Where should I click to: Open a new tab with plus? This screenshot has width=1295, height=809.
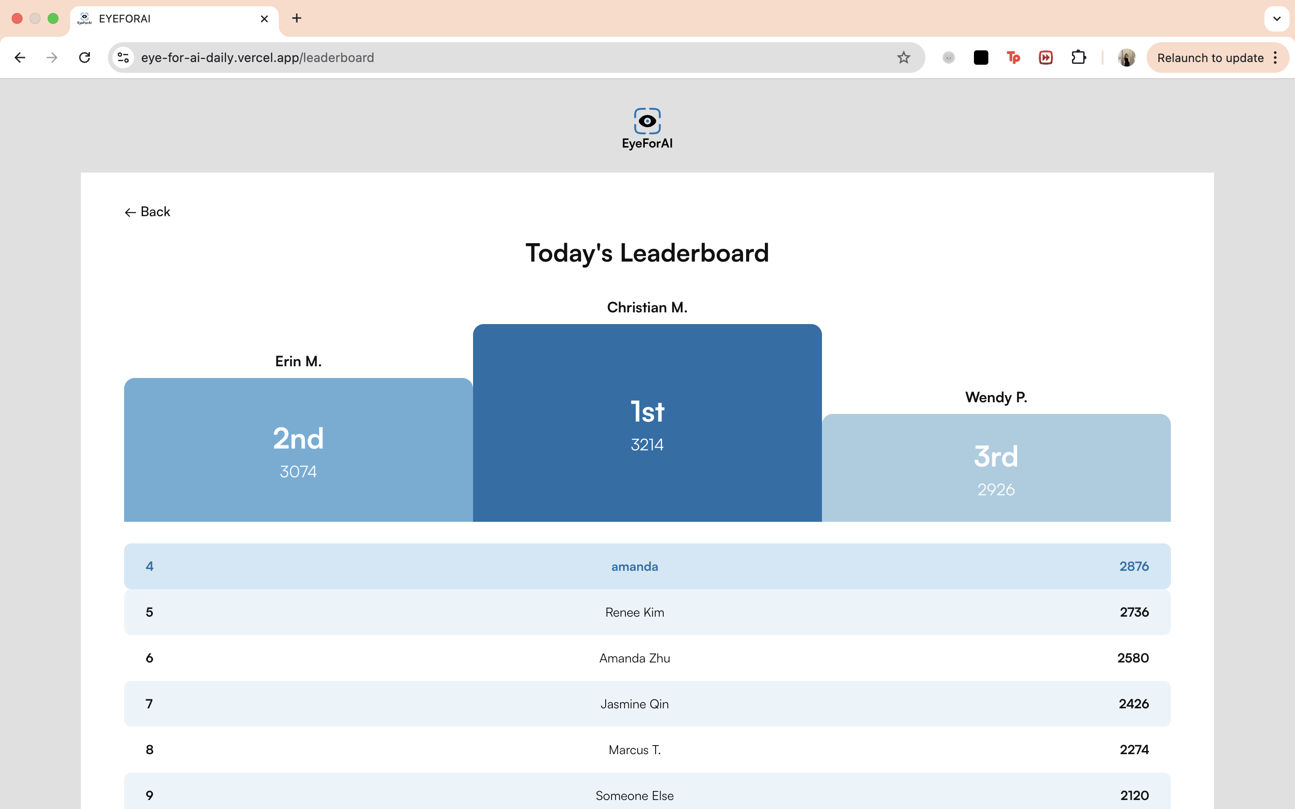point(296,19)
